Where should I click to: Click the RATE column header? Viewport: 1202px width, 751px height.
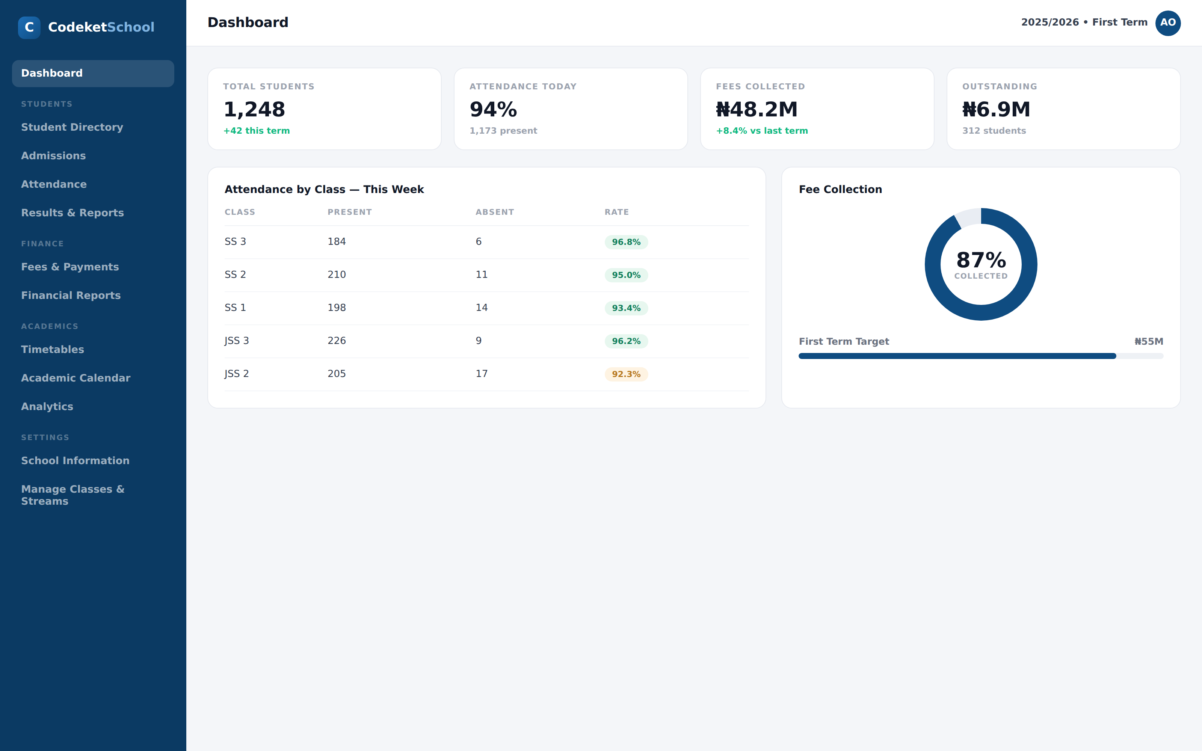[616, 212]
